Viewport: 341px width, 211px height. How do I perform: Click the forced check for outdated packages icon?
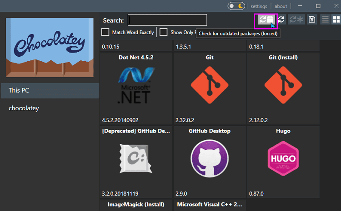point(266,20)
